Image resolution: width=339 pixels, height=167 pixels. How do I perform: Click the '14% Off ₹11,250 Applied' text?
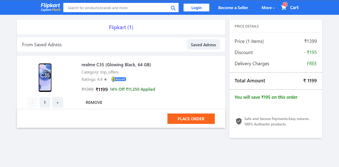(x=133, y=89)
